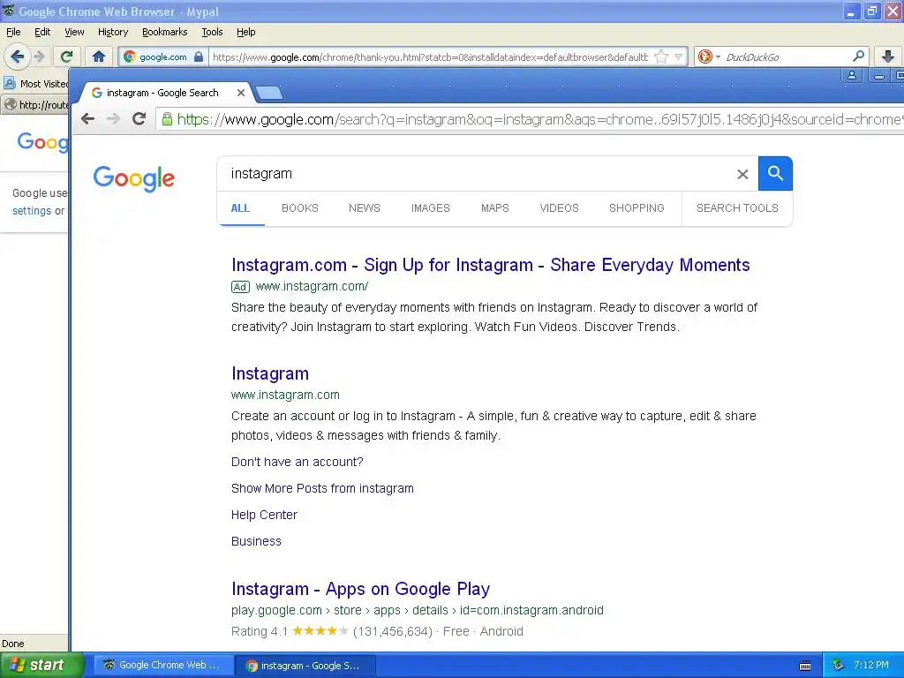Open Mypal downloads arrow button
Viewport: 904px width, 678px height.
point(888,56)
